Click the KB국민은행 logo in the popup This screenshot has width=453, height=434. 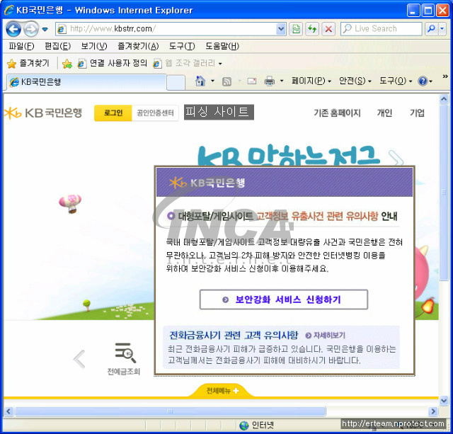pyautogui.click(x=207, y=183)
